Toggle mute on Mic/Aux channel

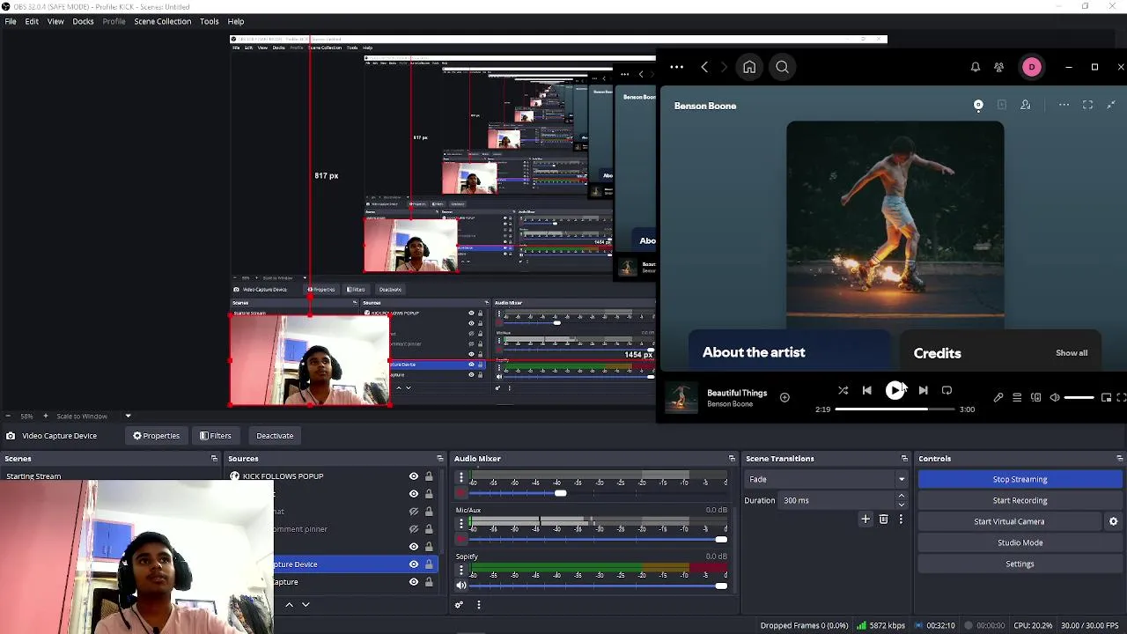[460, 539]
